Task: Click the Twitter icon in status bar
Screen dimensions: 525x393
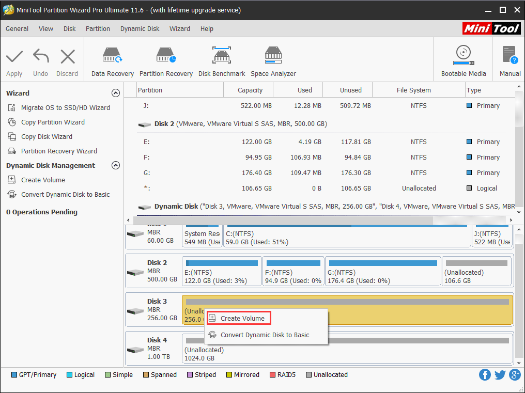Action: point(500,374)
